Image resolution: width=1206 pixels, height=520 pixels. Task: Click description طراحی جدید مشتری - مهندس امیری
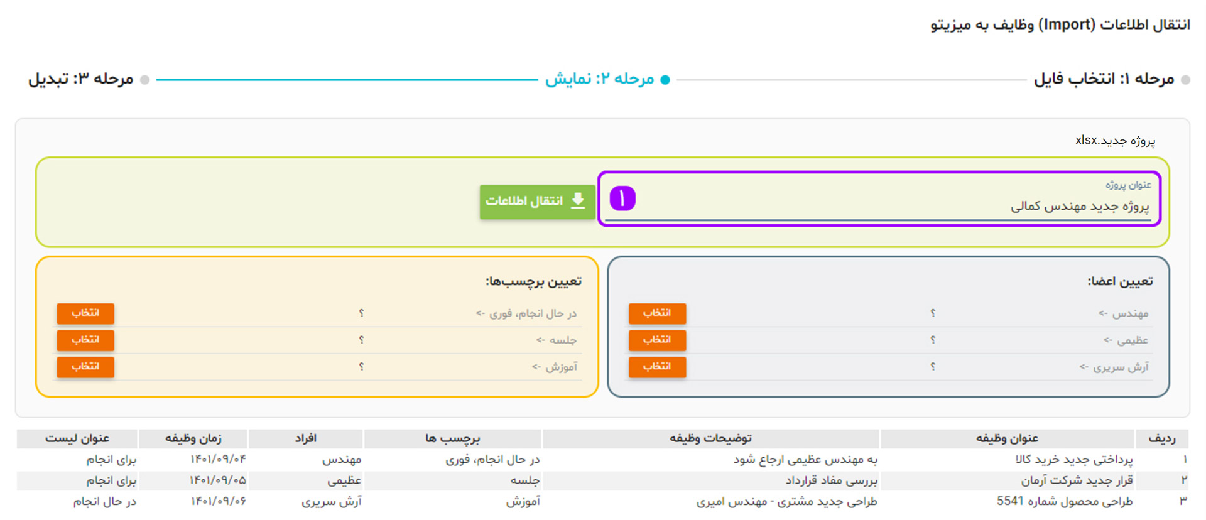(x=787, y=501)
